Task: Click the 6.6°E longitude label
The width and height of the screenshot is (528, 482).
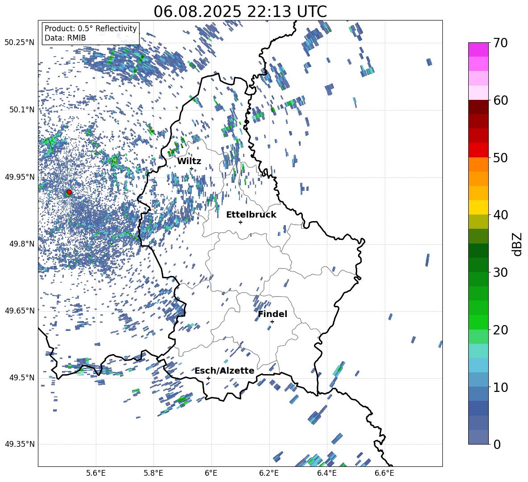Action: pos(384,473)
